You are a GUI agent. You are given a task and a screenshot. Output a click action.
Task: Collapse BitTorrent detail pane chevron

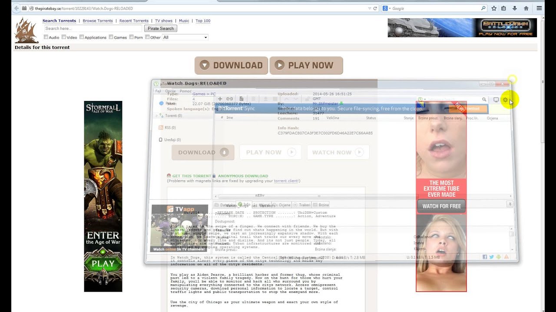510,204
